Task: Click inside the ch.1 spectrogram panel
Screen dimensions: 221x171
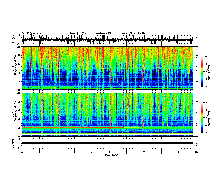Action: (107, 68)
